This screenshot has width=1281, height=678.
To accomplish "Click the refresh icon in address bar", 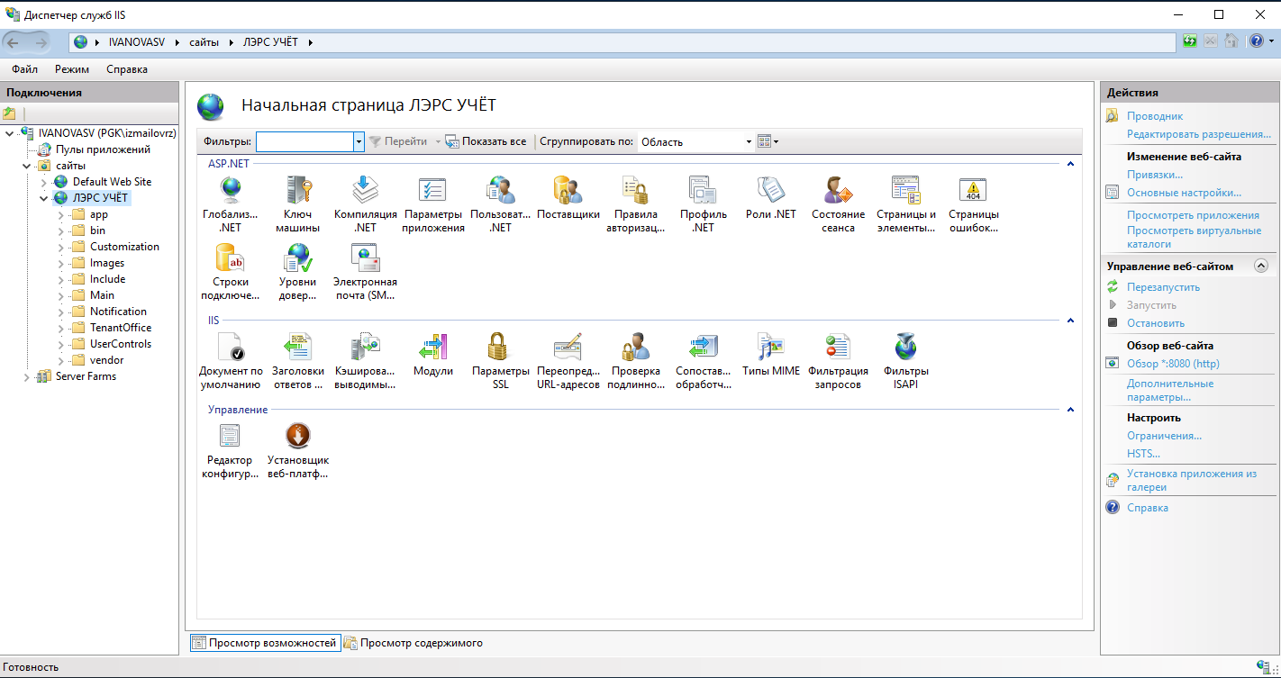I will click(x=1190, y=41).
